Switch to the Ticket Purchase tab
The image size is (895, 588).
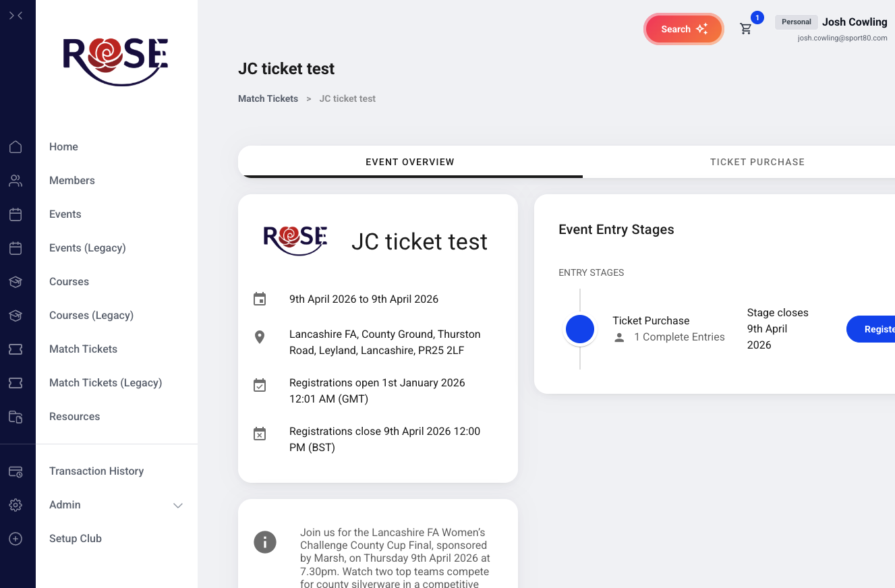tap(757, 162)
